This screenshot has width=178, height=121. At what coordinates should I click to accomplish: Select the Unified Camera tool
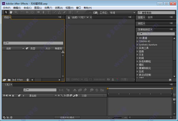27,12
